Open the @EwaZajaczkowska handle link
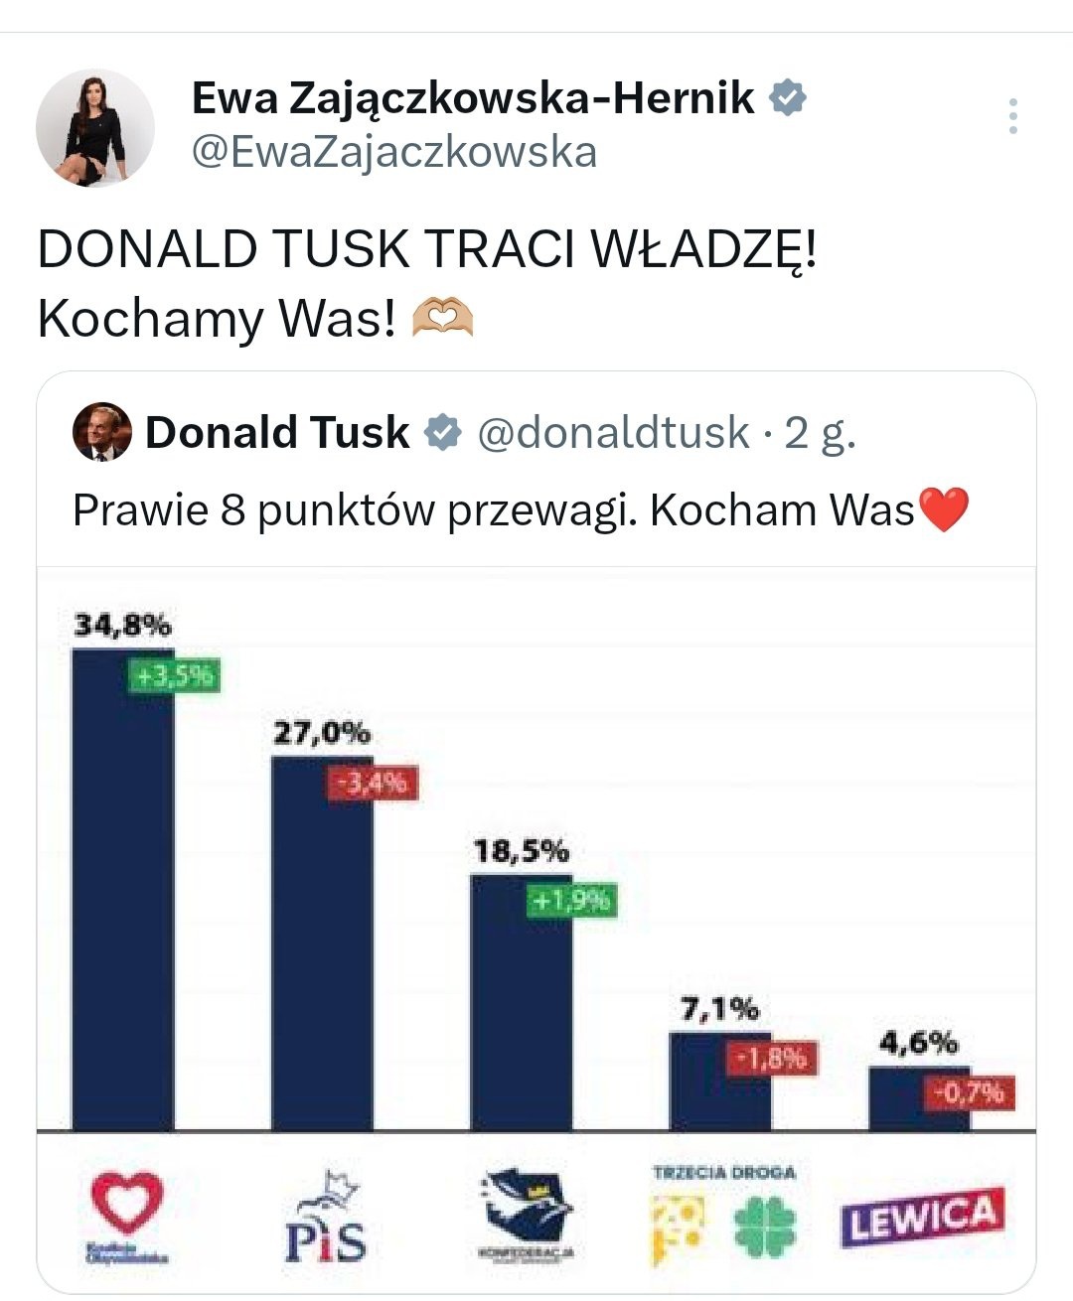1073x1301 pixels. [393, 152]
